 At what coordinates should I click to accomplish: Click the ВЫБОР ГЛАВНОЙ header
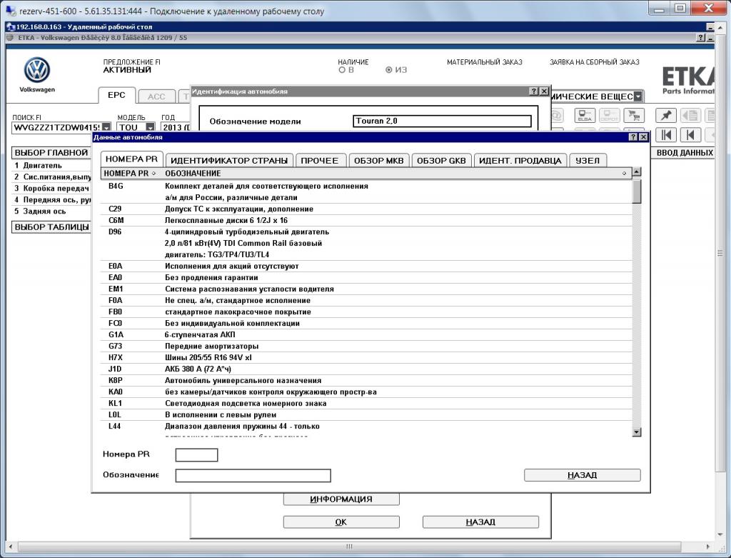[51, 153]
